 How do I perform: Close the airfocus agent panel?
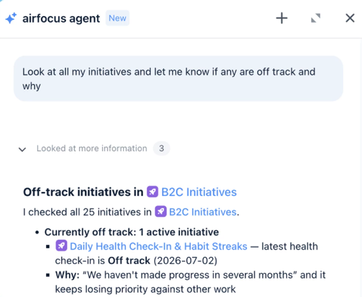[350, 18]
